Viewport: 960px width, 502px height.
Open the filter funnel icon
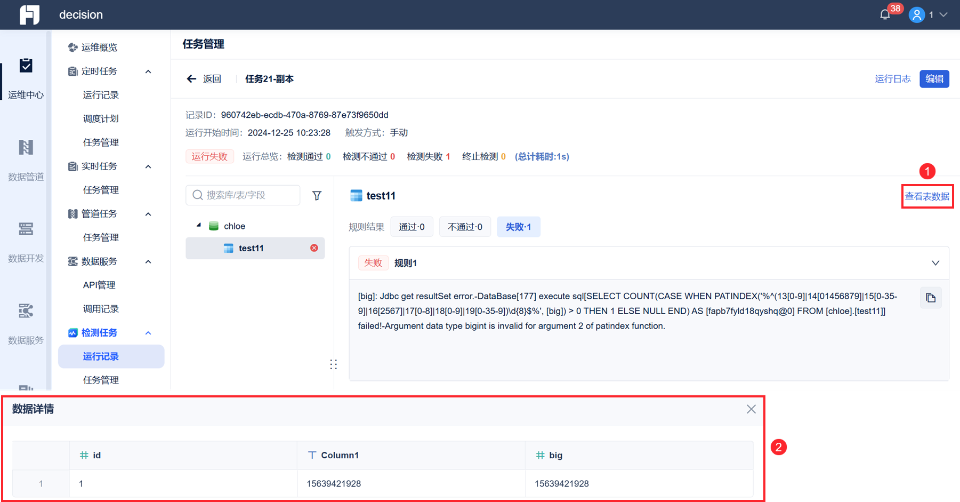click(317, 196)
